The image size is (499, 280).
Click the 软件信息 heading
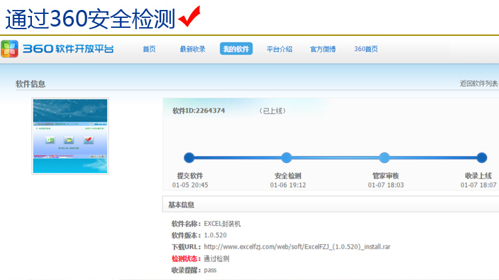[31, 84]
